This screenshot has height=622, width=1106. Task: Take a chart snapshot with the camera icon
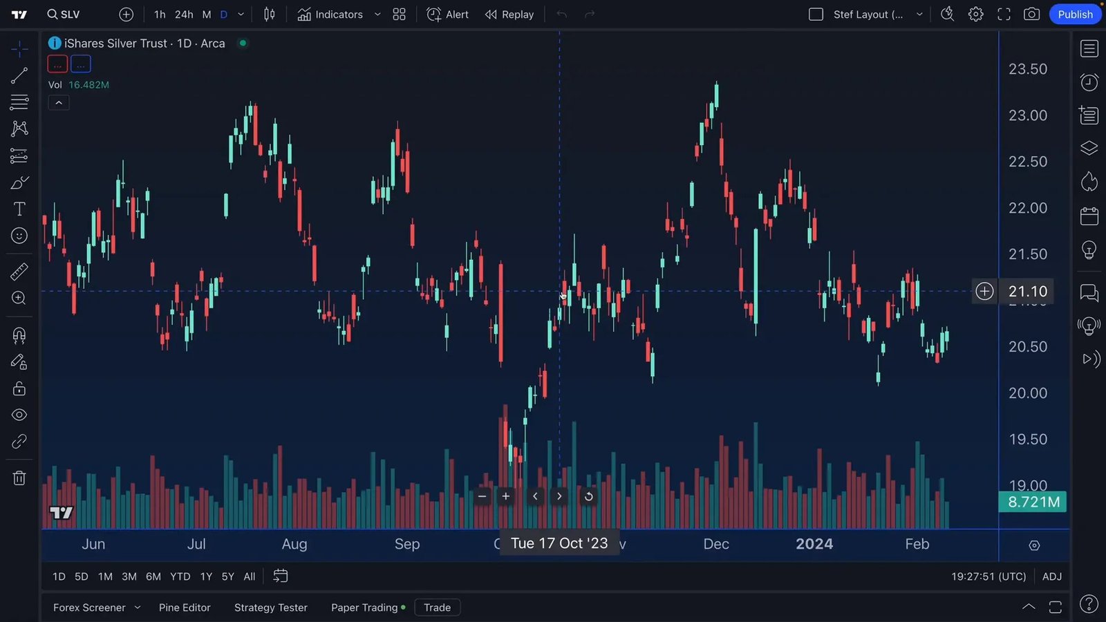pos(1031,15)
